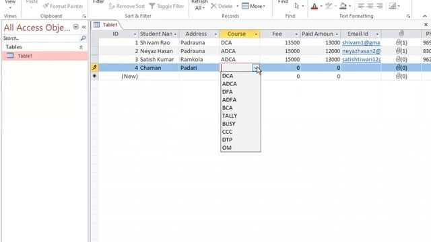
Task: Choose DTP from course list
Action: pyautogui.click(x=240, y=140)
